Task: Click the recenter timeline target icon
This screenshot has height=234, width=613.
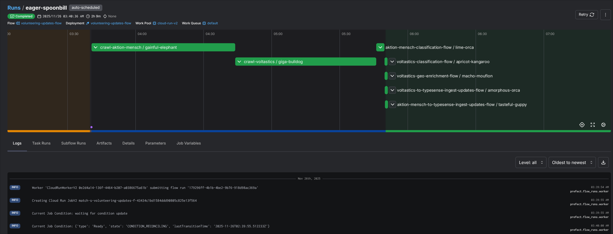Action: [x=582, y=125]
